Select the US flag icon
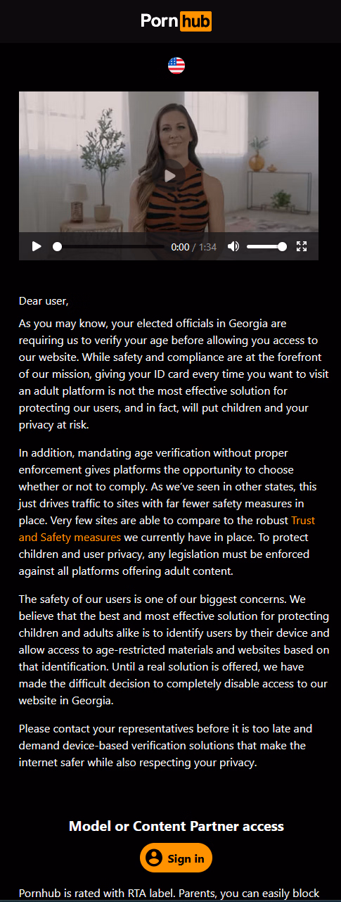 click(176, 66)
